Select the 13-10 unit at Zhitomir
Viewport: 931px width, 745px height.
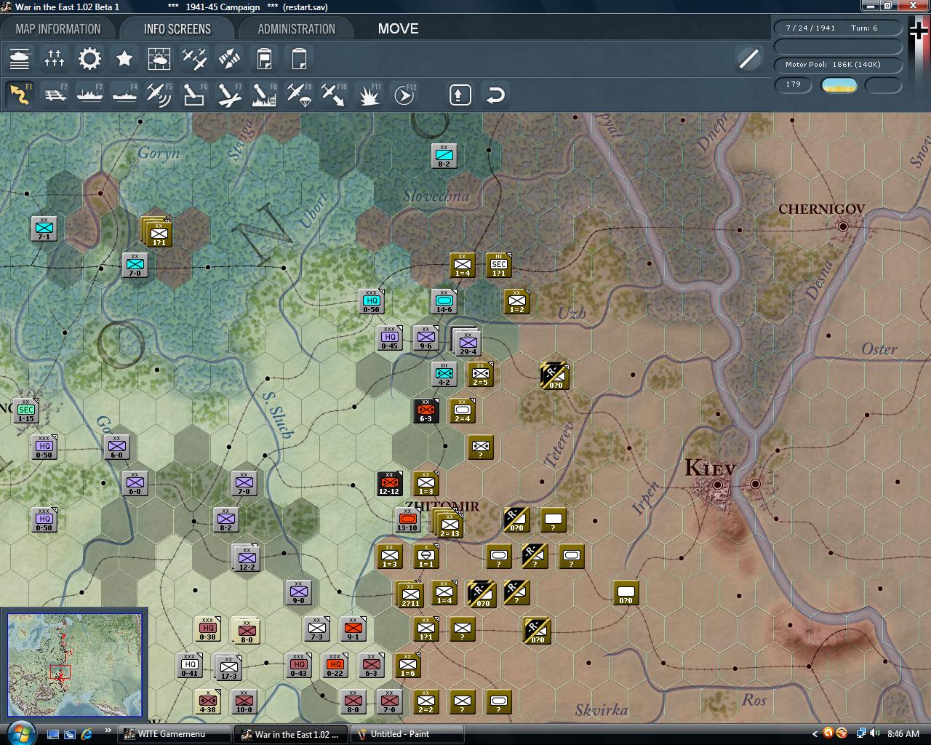tap(407, 519)
